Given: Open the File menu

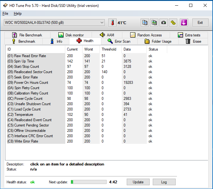Looking at the screenshot, I should 5,13.
